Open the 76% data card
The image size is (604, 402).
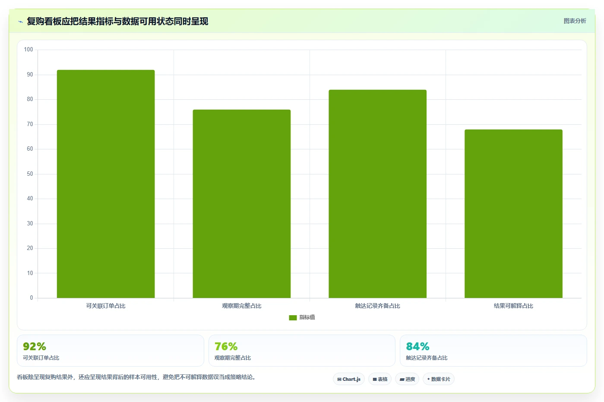point(302,351)
